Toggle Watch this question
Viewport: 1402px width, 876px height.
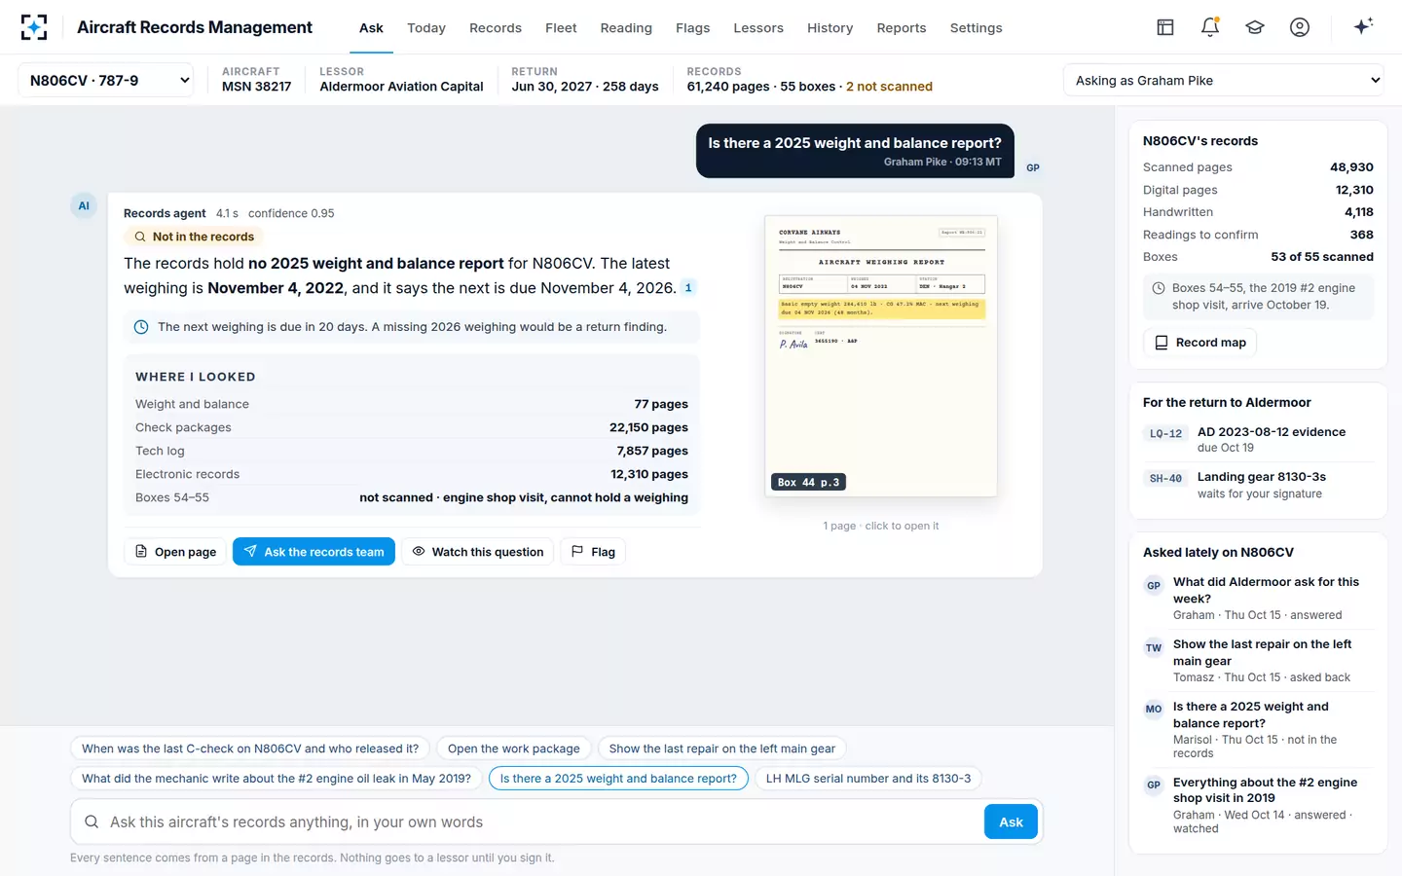point(477,552)
